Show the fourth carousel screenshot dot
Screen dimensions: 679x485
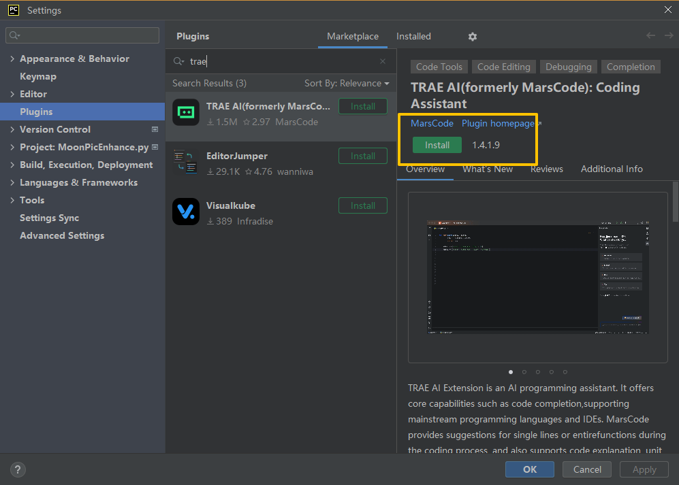pyautogui.click(x=551, y=372)
